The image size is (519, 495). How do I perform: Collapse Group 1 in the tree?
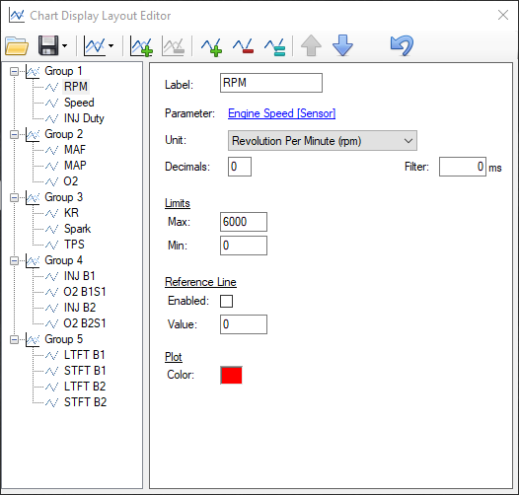[14, 71]
